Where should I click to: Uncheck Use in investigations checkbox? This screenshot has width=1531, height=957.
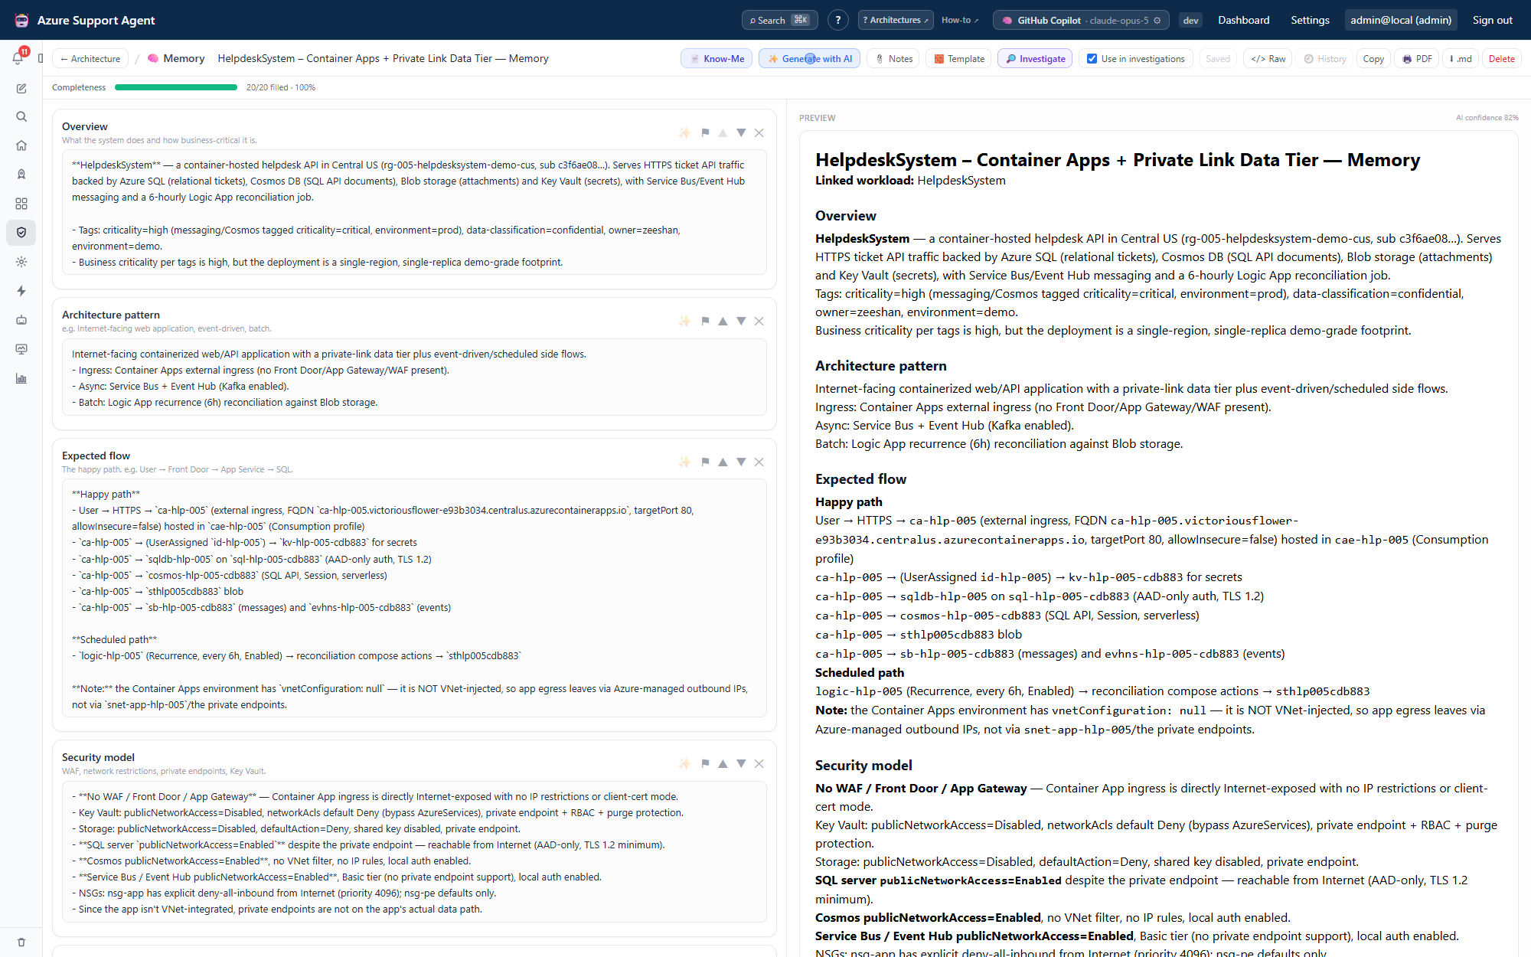[x=1092, y=59]
